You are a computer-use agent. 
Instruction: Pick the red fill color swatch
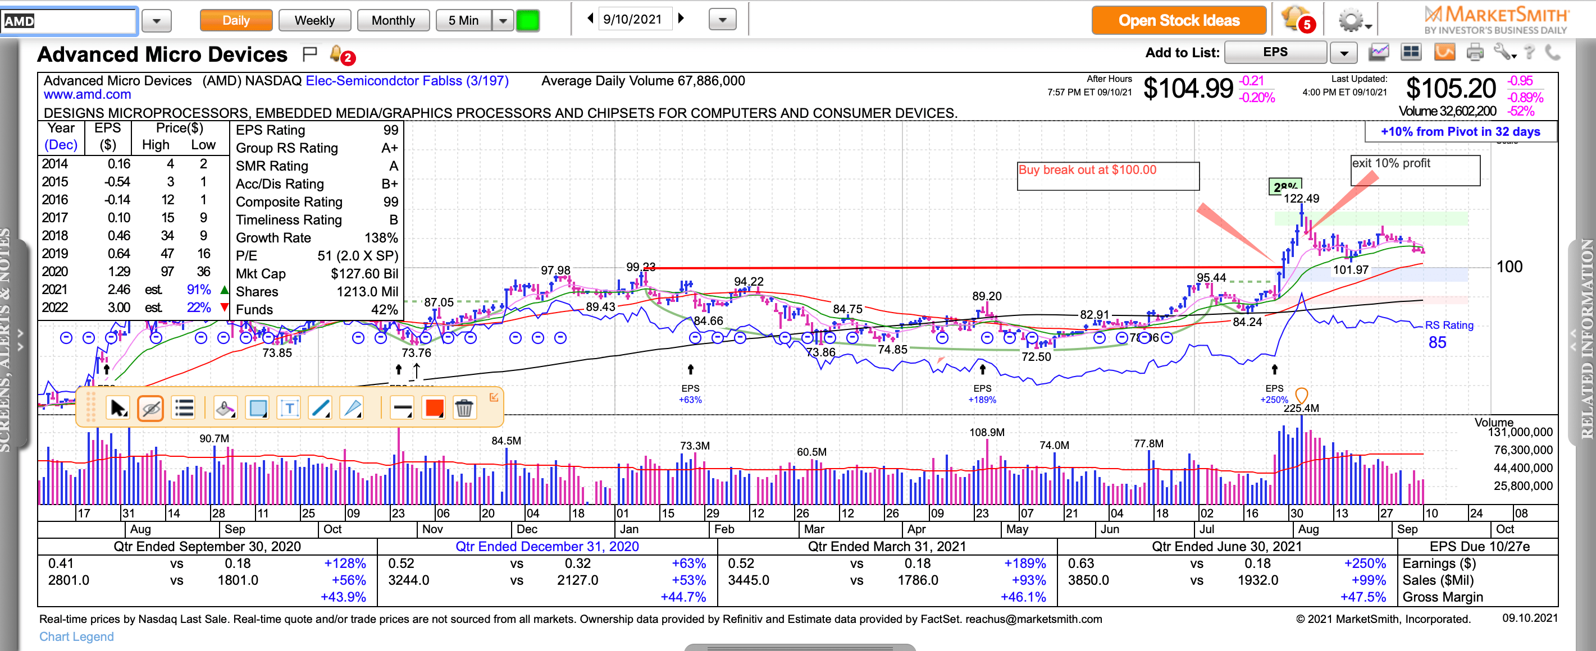click(x=434, y=408)
